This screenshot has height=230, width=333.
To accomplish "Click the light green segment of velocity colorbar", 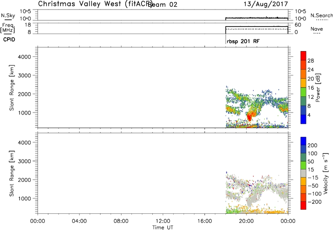I will pyautogui.click(x=303, y=165).
